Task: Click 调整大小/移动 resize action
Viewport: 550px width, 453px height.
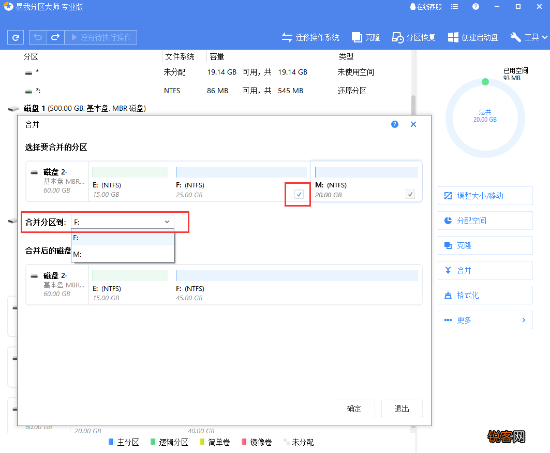Action: [485, 196]
